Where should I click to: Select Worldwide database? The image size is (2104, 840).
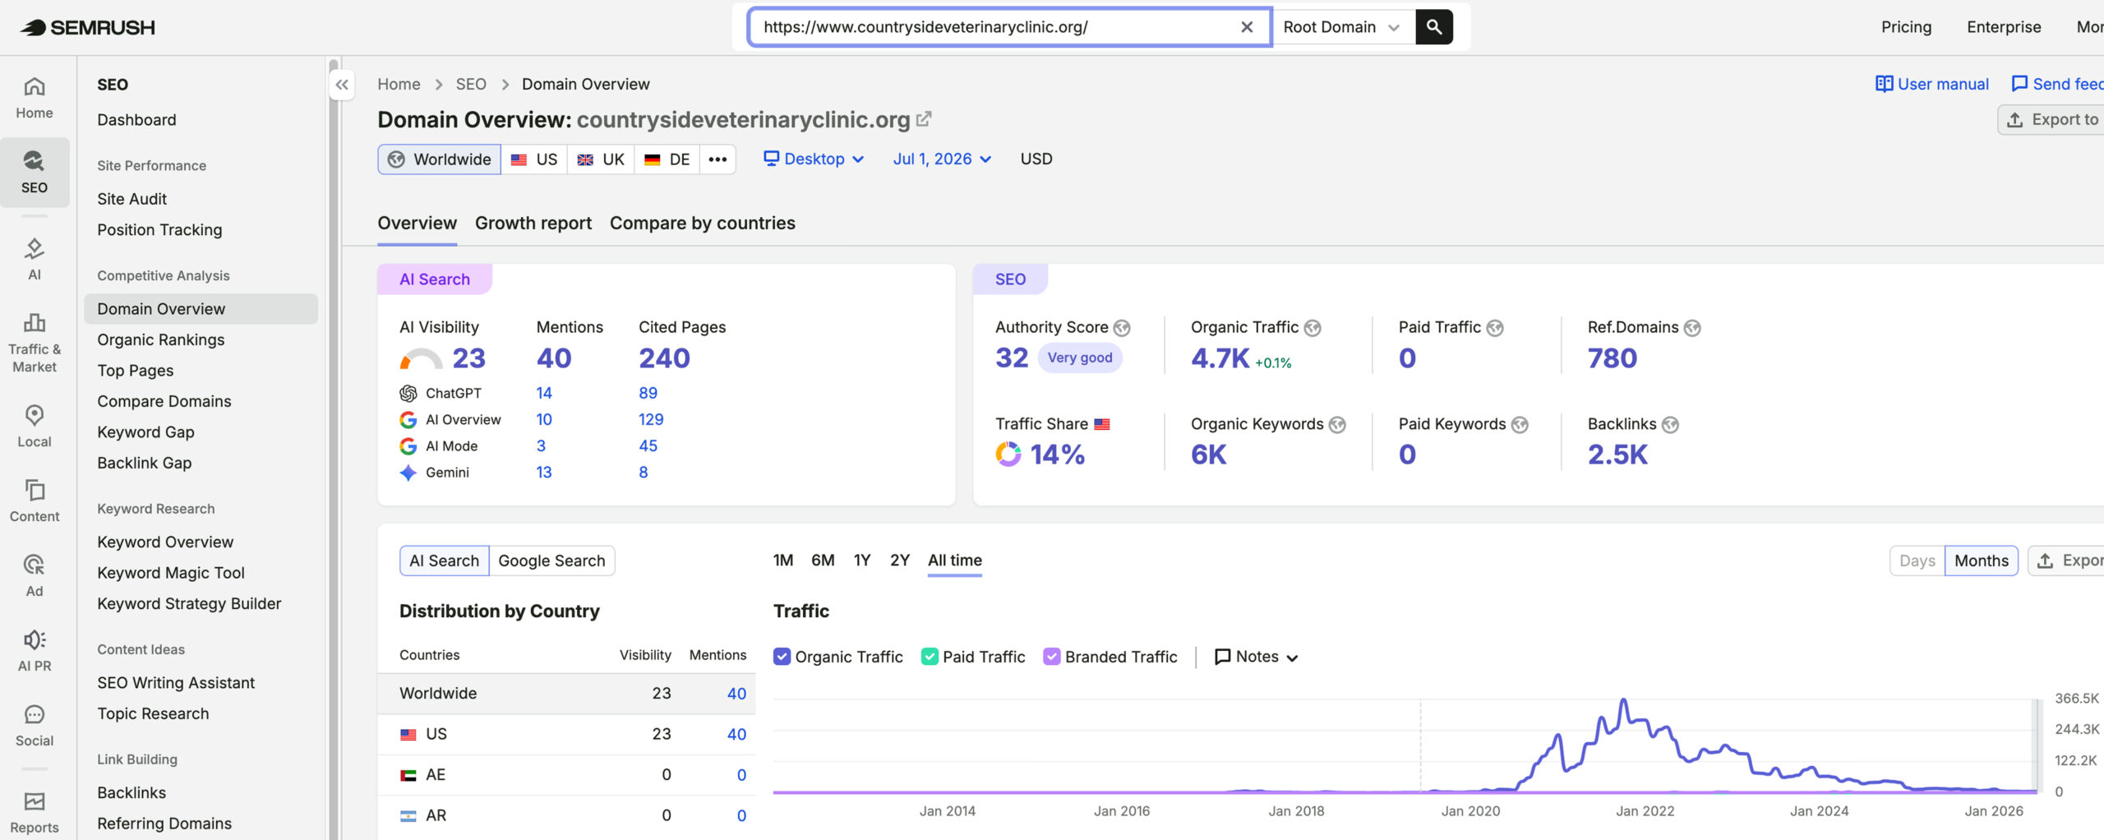440,159
